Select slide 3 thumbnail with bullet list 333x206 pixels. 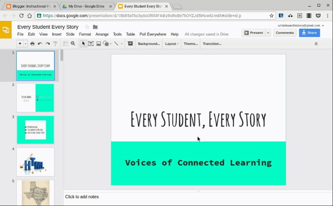[x=36, y=130]
